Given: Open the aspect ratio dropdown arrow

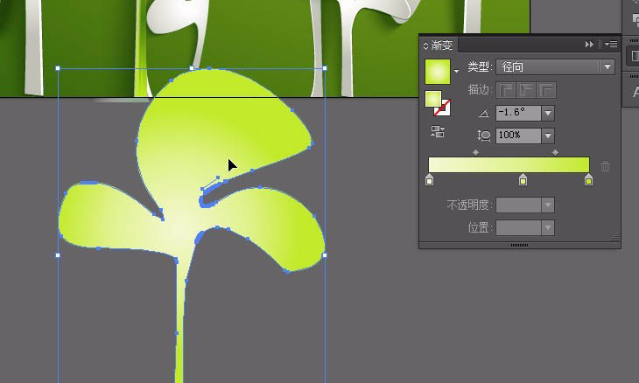Looking at the screenshot, I should [x=548, y=136].
